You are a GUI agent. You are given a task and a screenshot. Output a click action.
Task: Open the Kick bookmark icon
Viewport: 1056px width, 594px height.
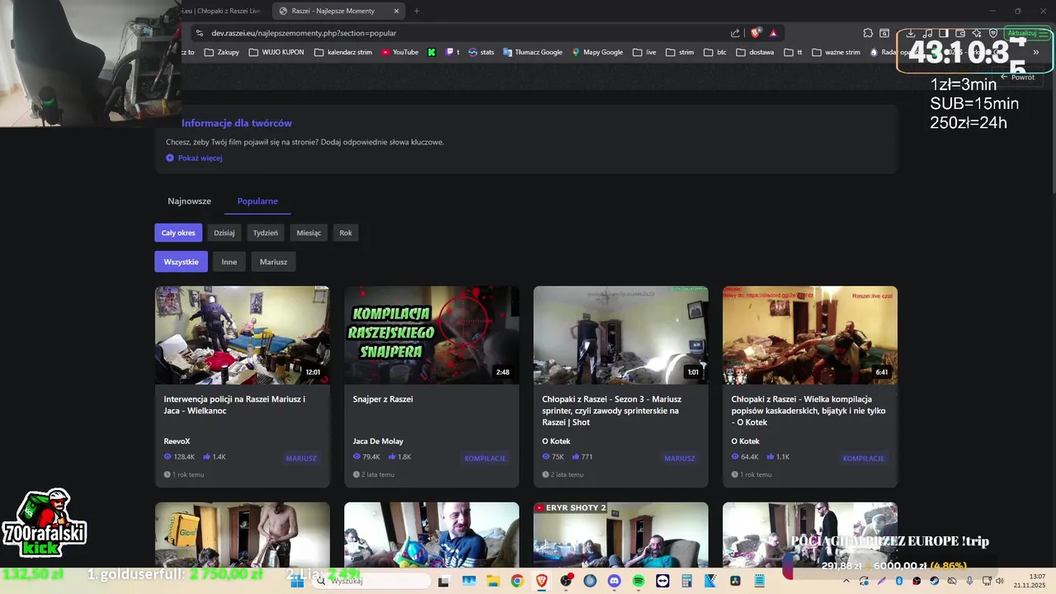pyautogui.click(x=431, y=52)
